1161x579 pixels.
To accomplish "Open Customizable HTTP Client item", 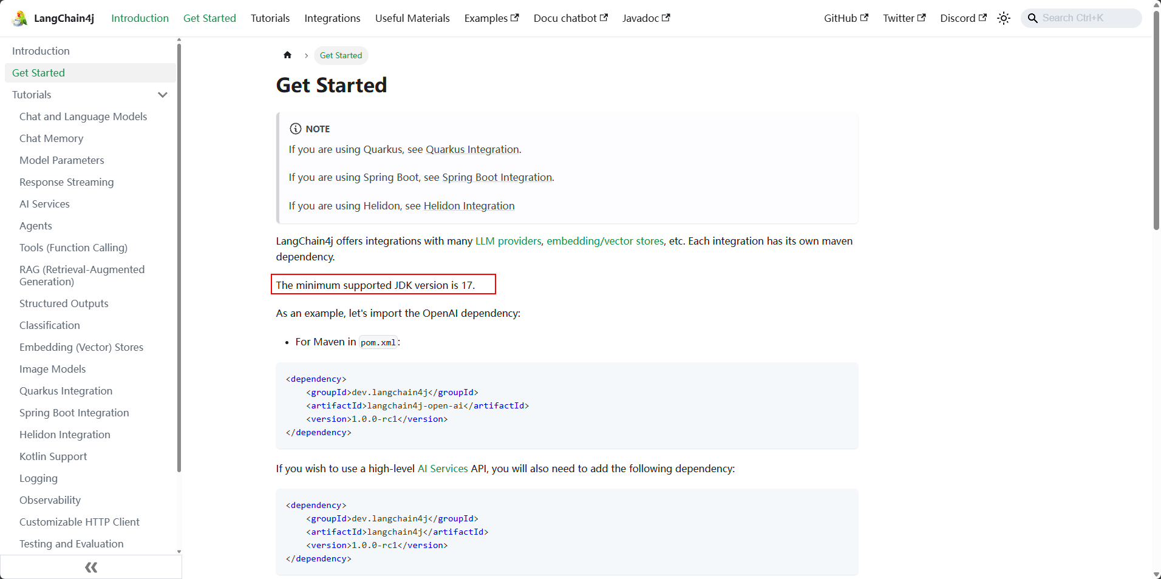I will pyautogui.click(x=79, y=522).
